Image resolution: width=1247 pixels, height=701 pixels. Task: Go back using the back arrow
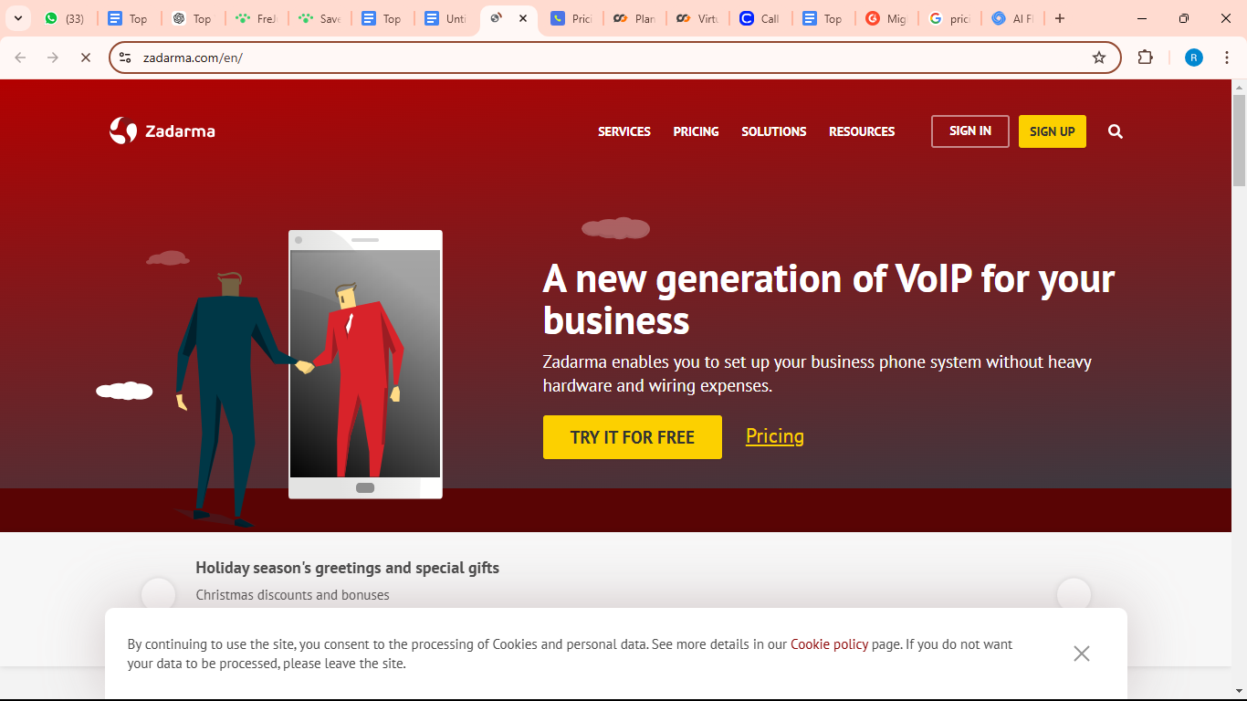(x=20, y=57)
